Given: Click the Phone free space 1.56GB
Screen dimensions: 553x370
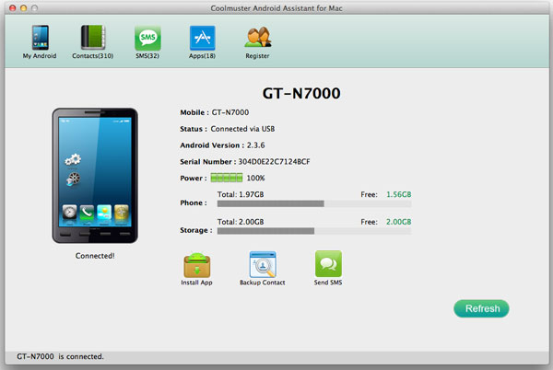Looking at the screenshot, I should tap(398, 194).
